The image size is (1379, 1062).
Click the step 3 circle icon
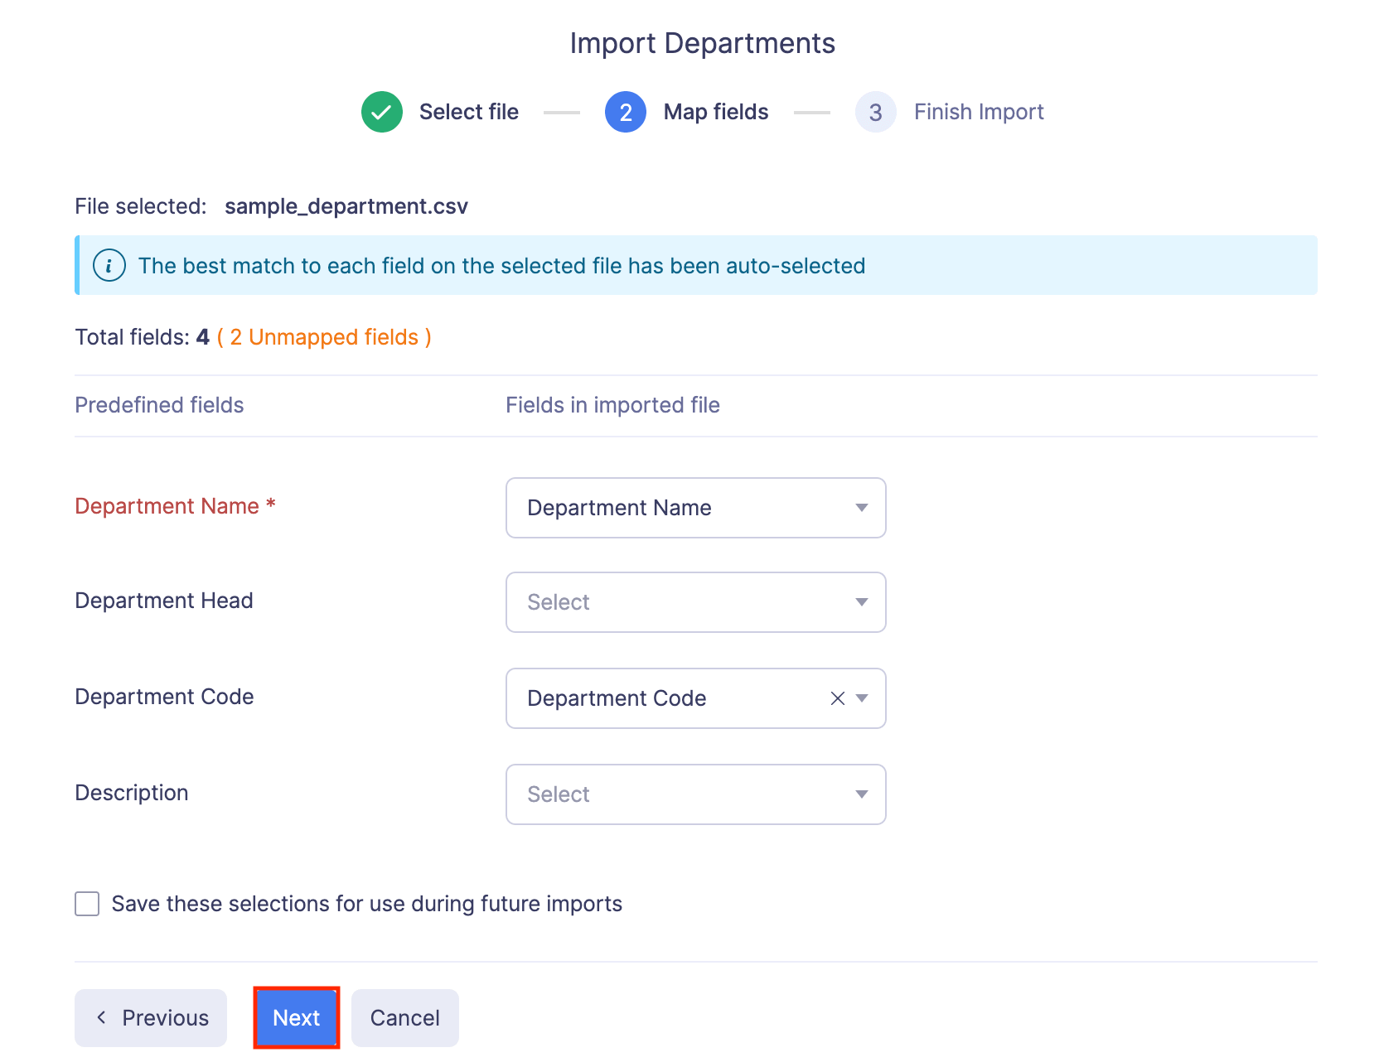coord(875,112)
